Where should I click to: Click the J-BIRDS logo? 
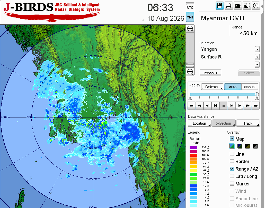pos(51,12)
